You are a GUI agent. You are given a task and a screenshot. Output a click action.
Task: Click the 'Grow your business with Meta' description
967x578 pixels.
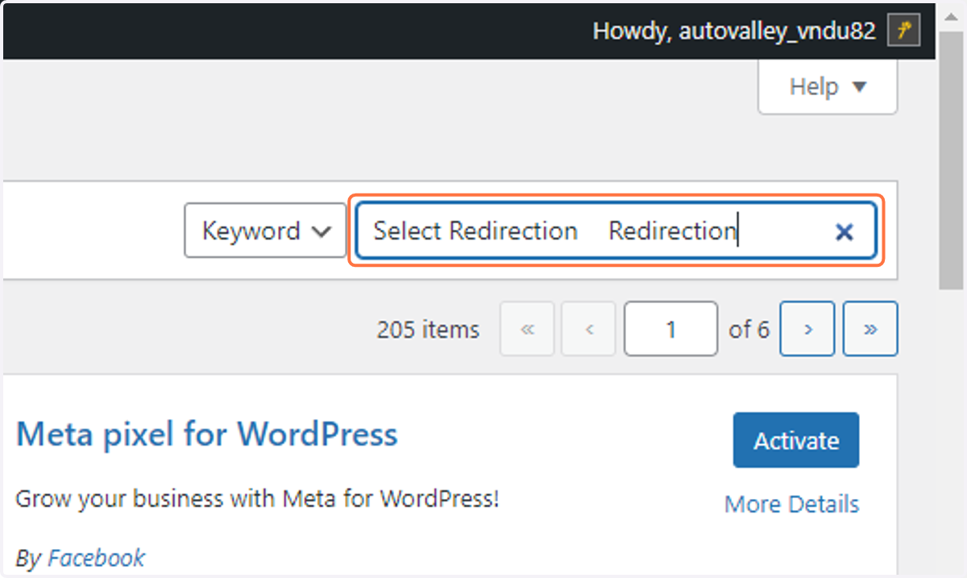(x=258, y=499)
